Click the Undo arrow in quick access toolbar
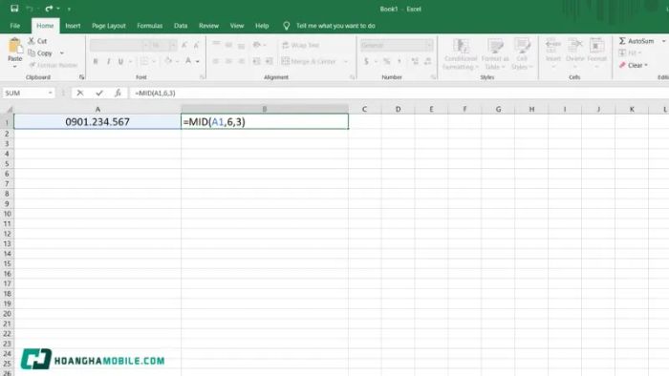The image size is (669, 376). pos(30,9)
